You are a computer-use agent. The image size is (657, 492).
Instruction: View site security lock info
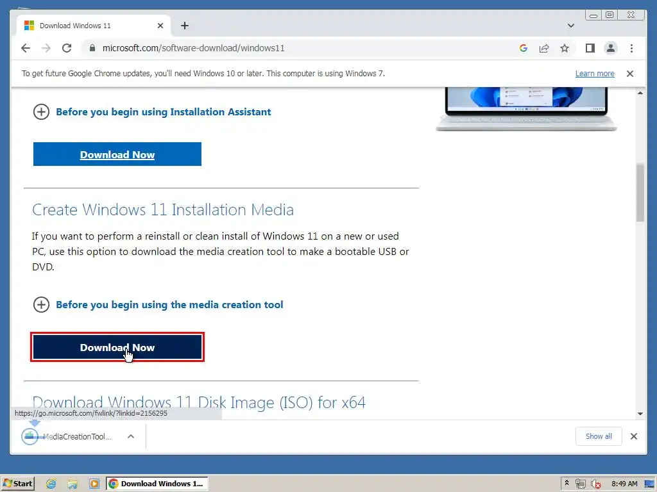point(92,48)
